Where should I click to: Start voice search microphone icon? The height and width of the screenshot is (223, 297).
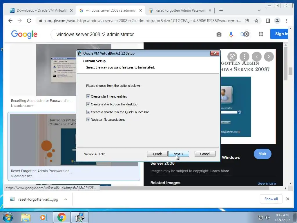231,34
